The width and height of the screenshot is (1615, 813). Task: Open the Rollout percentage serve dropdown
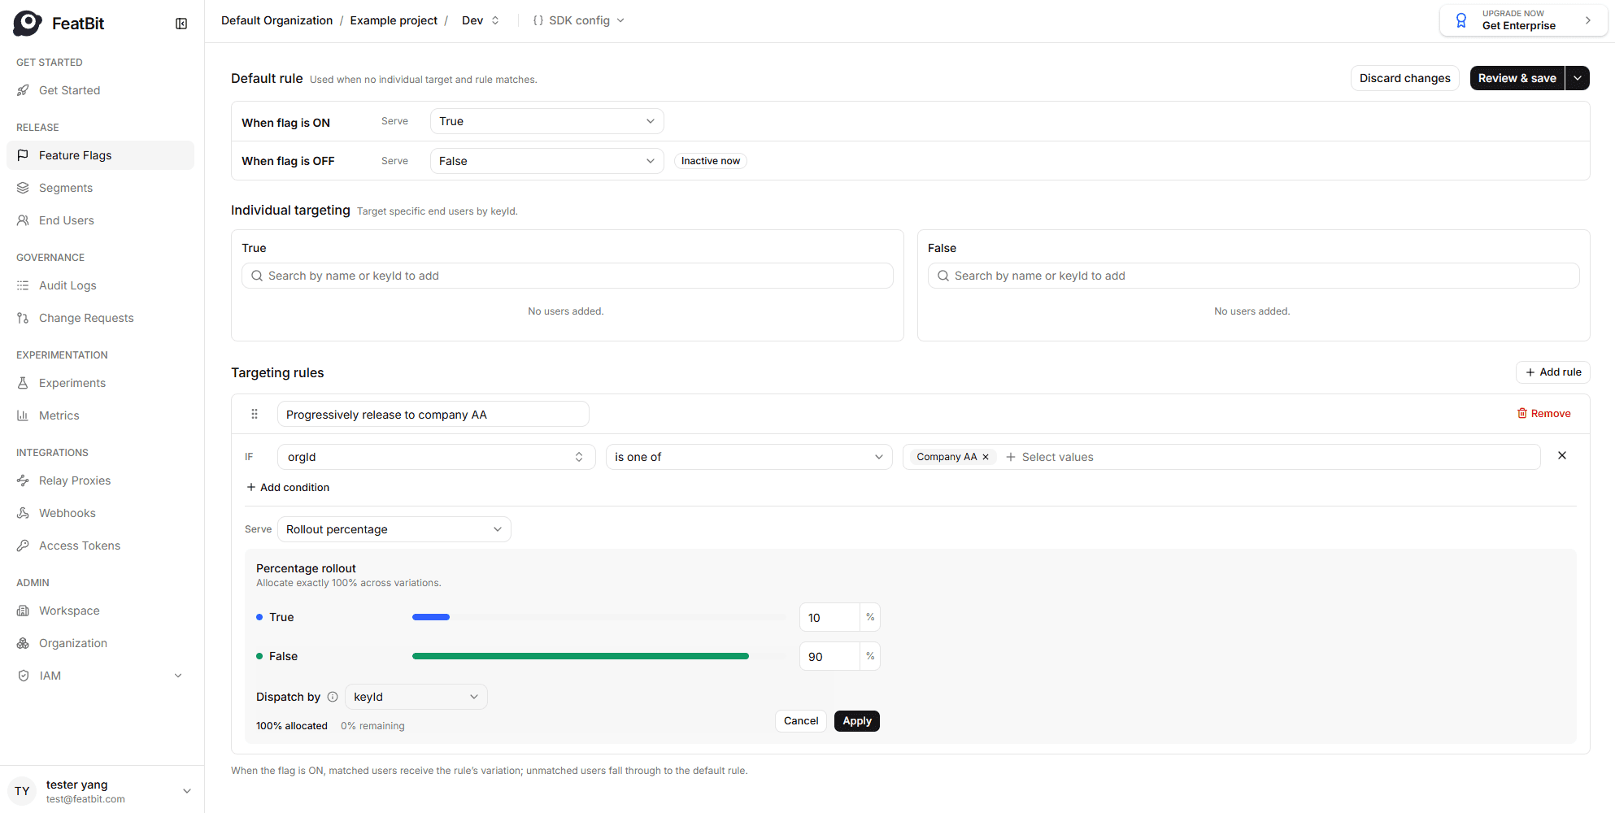tap(394, 529)
